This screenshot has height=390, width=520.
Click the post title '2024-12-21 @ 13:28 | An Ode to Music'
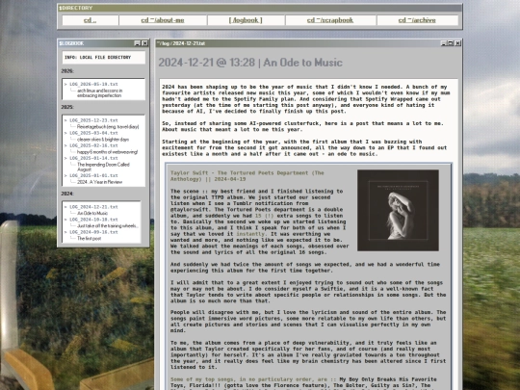click(250, 63)
